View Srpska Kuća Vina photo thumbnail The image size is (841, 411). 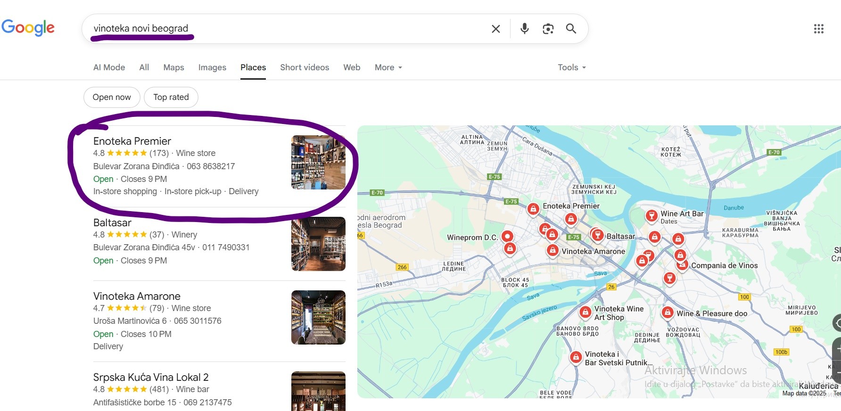[318, 391]
